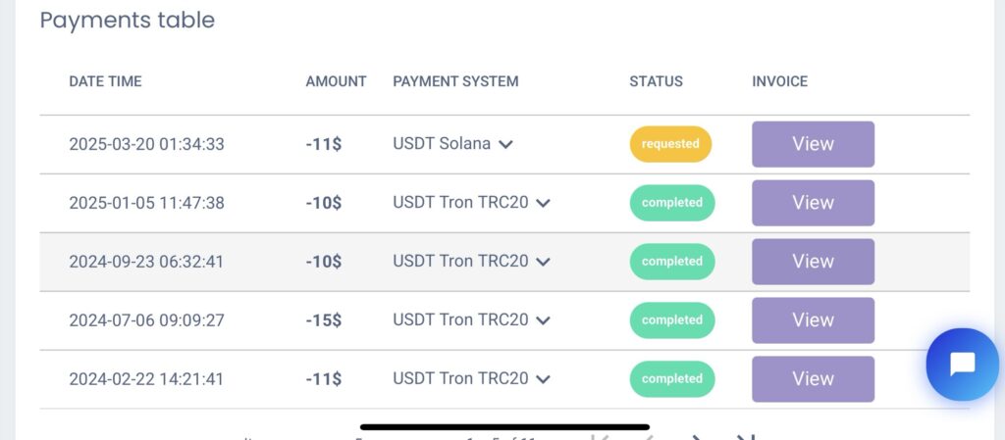Click the PAYMENT SYSTEM column header
Viewport: 1005px width, 440px height.
pos(455,82)
